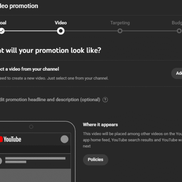Viewport: 182px width, 182px height.
Task: Expand edit promotion headline and description section
Action: pyautogui.click(x=50, y=100)
